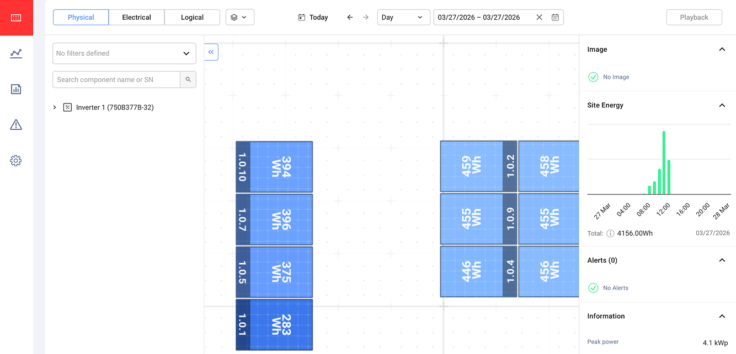This screenshot has width=736, height=354.
Task: Jump to Today's date
Action: click(313, 18)
